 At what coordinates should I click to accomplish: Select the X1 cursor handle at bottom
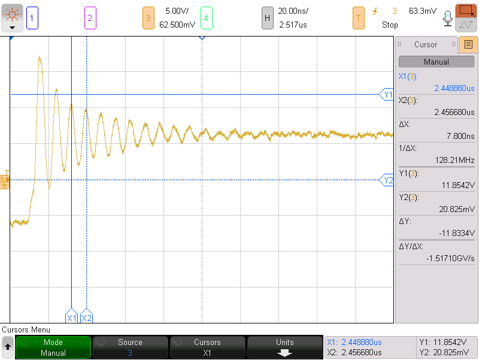(71, 316)
